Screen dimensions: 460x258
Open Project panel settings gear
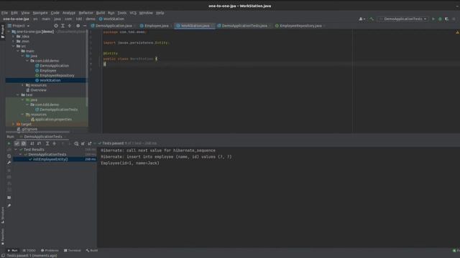78,26
